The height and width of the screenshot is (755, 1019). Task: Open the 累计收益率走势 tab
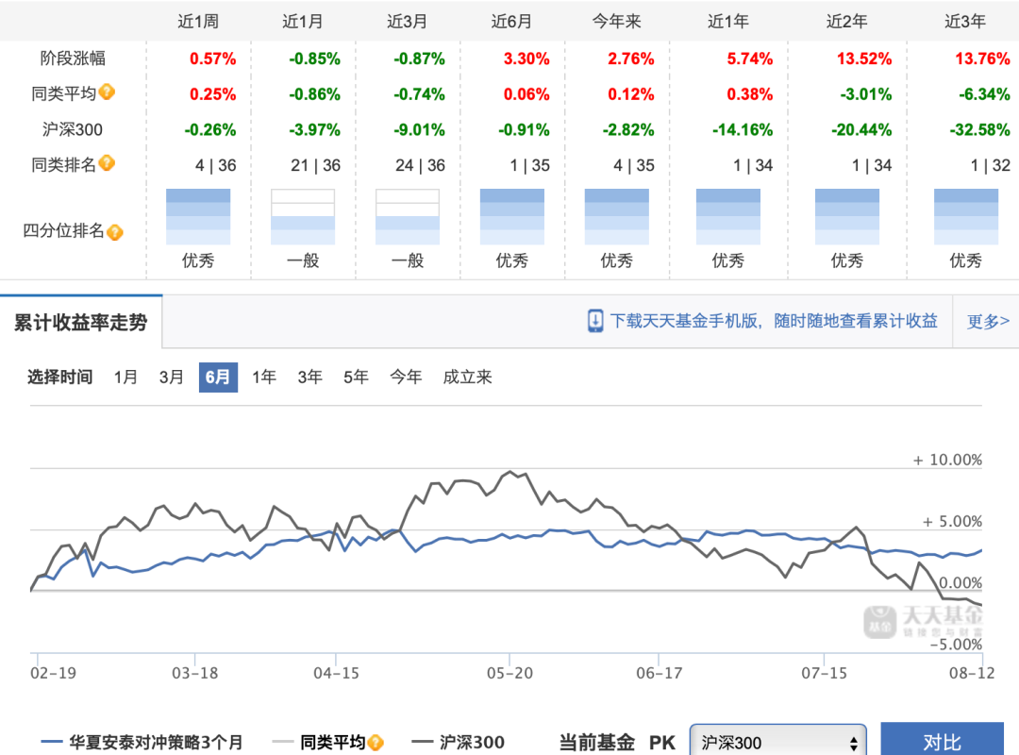[x=81, y=322]
